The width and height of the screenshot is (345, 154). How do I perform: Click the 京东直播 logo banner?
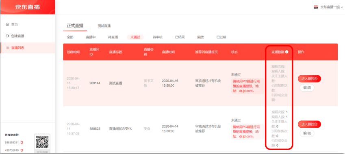pos(28,7)
